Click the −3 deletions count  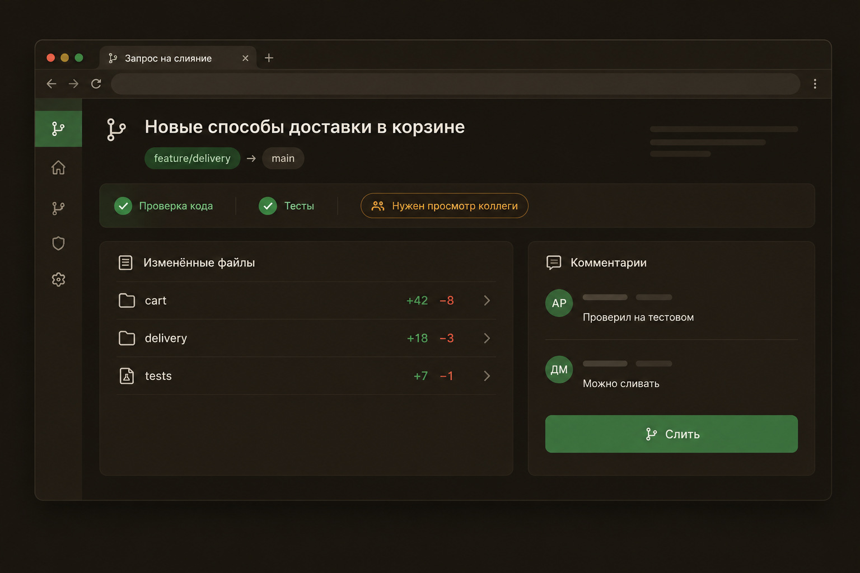(447, 338)
